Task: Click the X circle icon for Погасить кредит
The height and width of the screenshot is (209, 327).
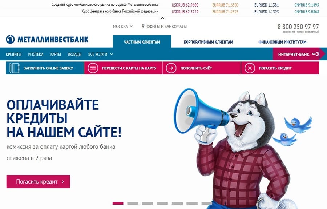Action: [x=250, y=68]
